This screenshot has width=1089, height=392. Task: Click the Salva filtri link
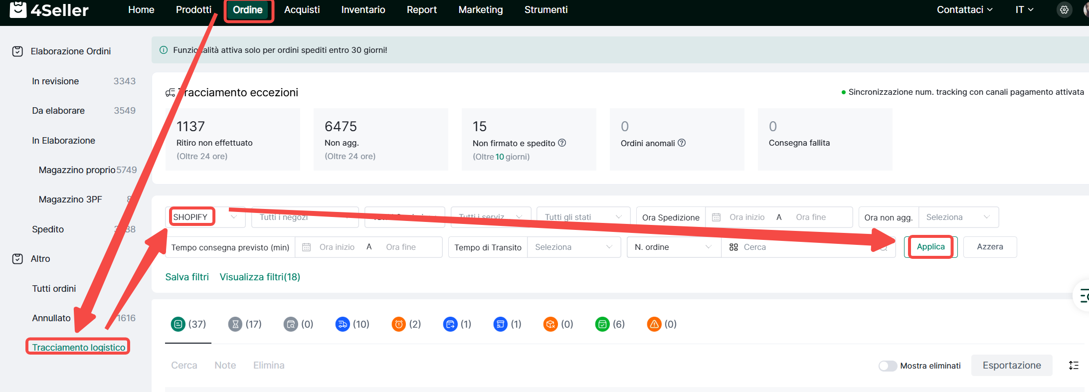pos(187,277)
